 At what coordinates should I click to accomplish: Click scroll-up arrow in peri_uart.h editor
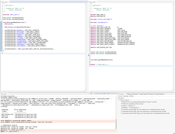tap(173, 4)
